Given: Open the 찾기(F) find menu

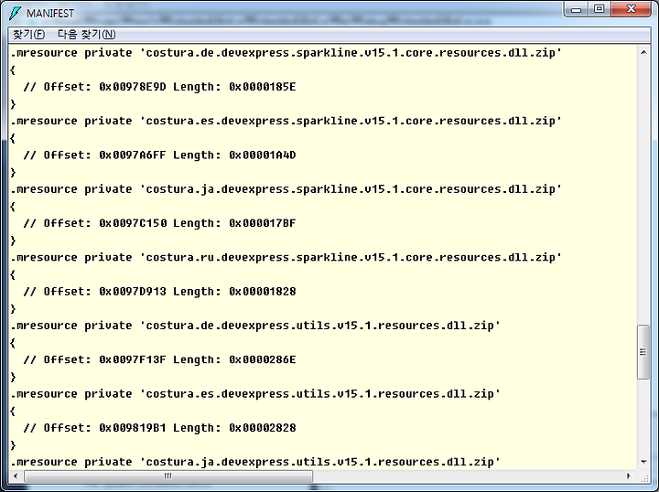Looking at the screenshot, I should (28, 34).
